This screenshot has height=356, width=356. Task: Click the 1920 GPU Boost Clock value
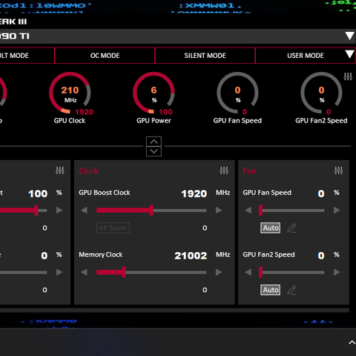(x=194, y=194)
